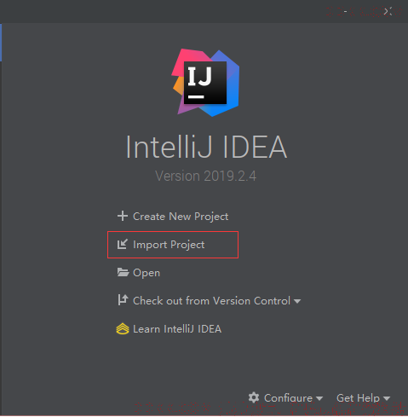
Task: Open an existing project via Open
Action: point(147,273)
